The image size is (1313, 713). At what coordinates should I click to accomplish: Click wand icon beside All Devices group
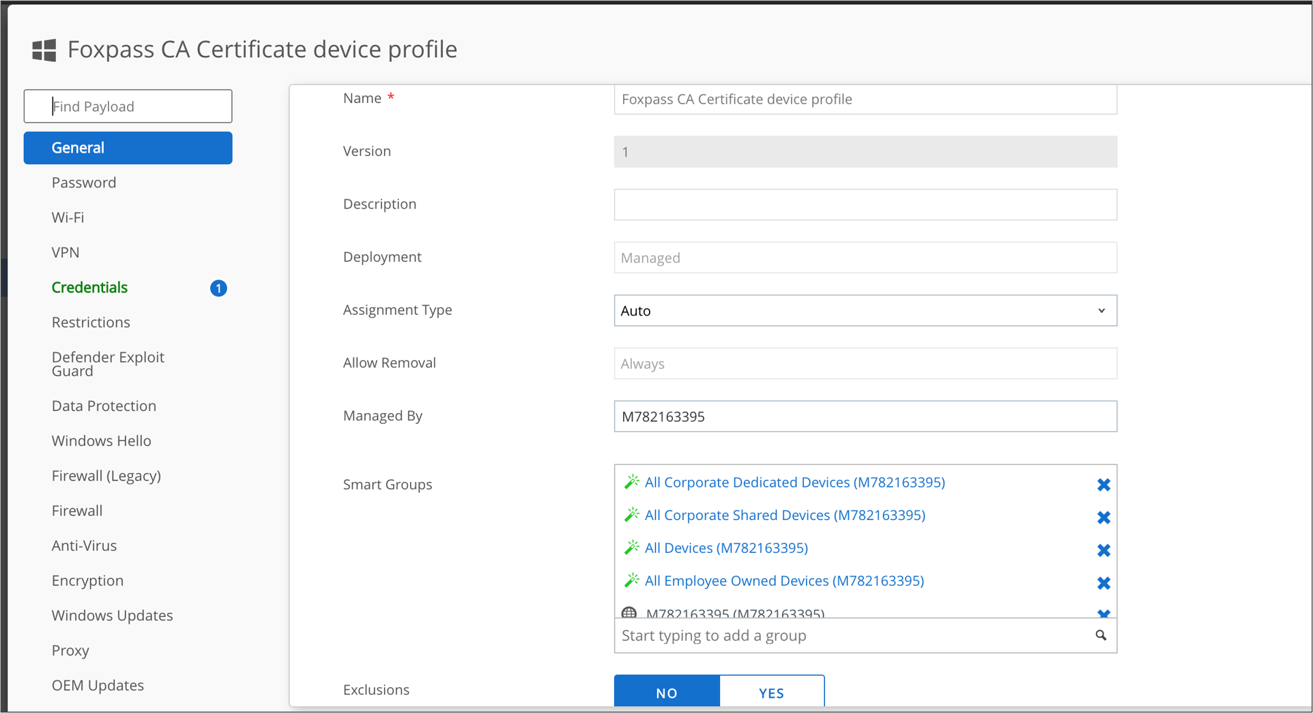632,547
